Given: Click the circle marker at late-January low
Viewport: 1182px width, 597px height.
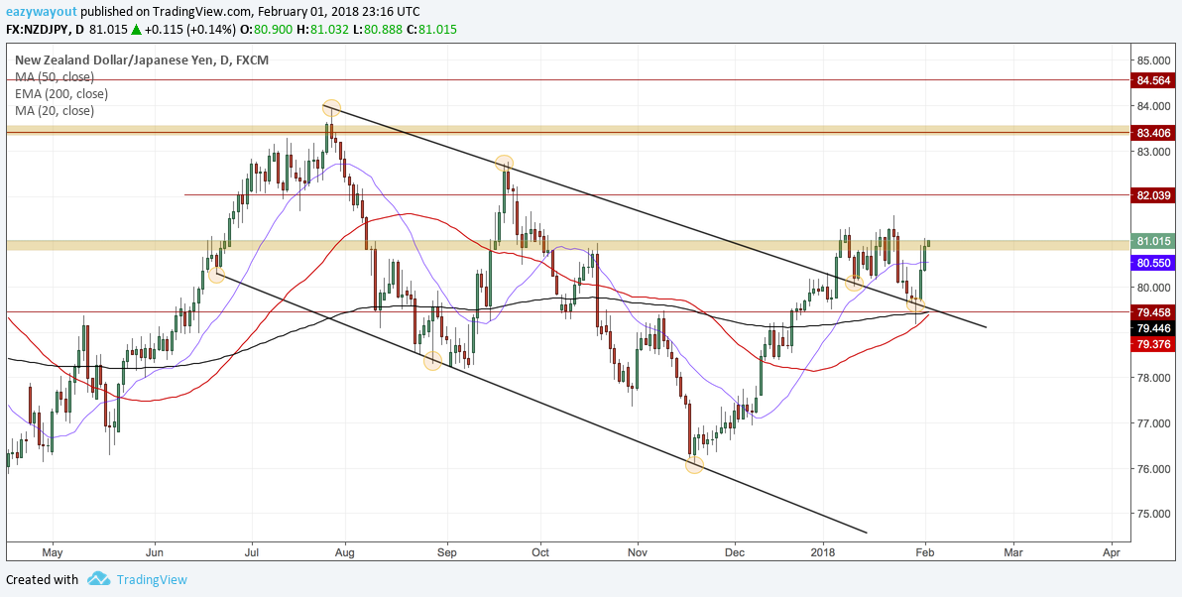Looking at the screenshot, I should tap(915, 304).
